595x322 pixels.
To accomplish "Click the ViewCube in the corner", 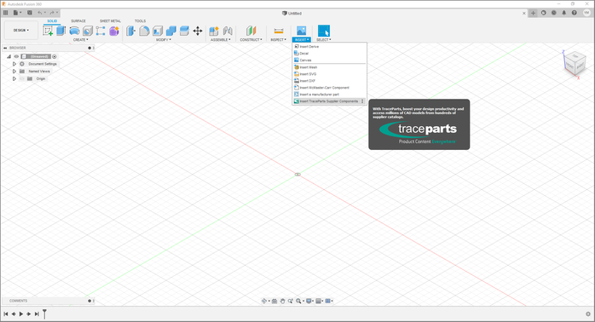I will (575, 62).
